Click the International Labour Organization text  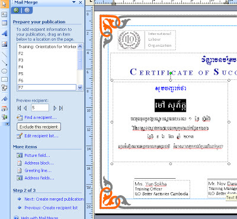(x=159, y=40)
